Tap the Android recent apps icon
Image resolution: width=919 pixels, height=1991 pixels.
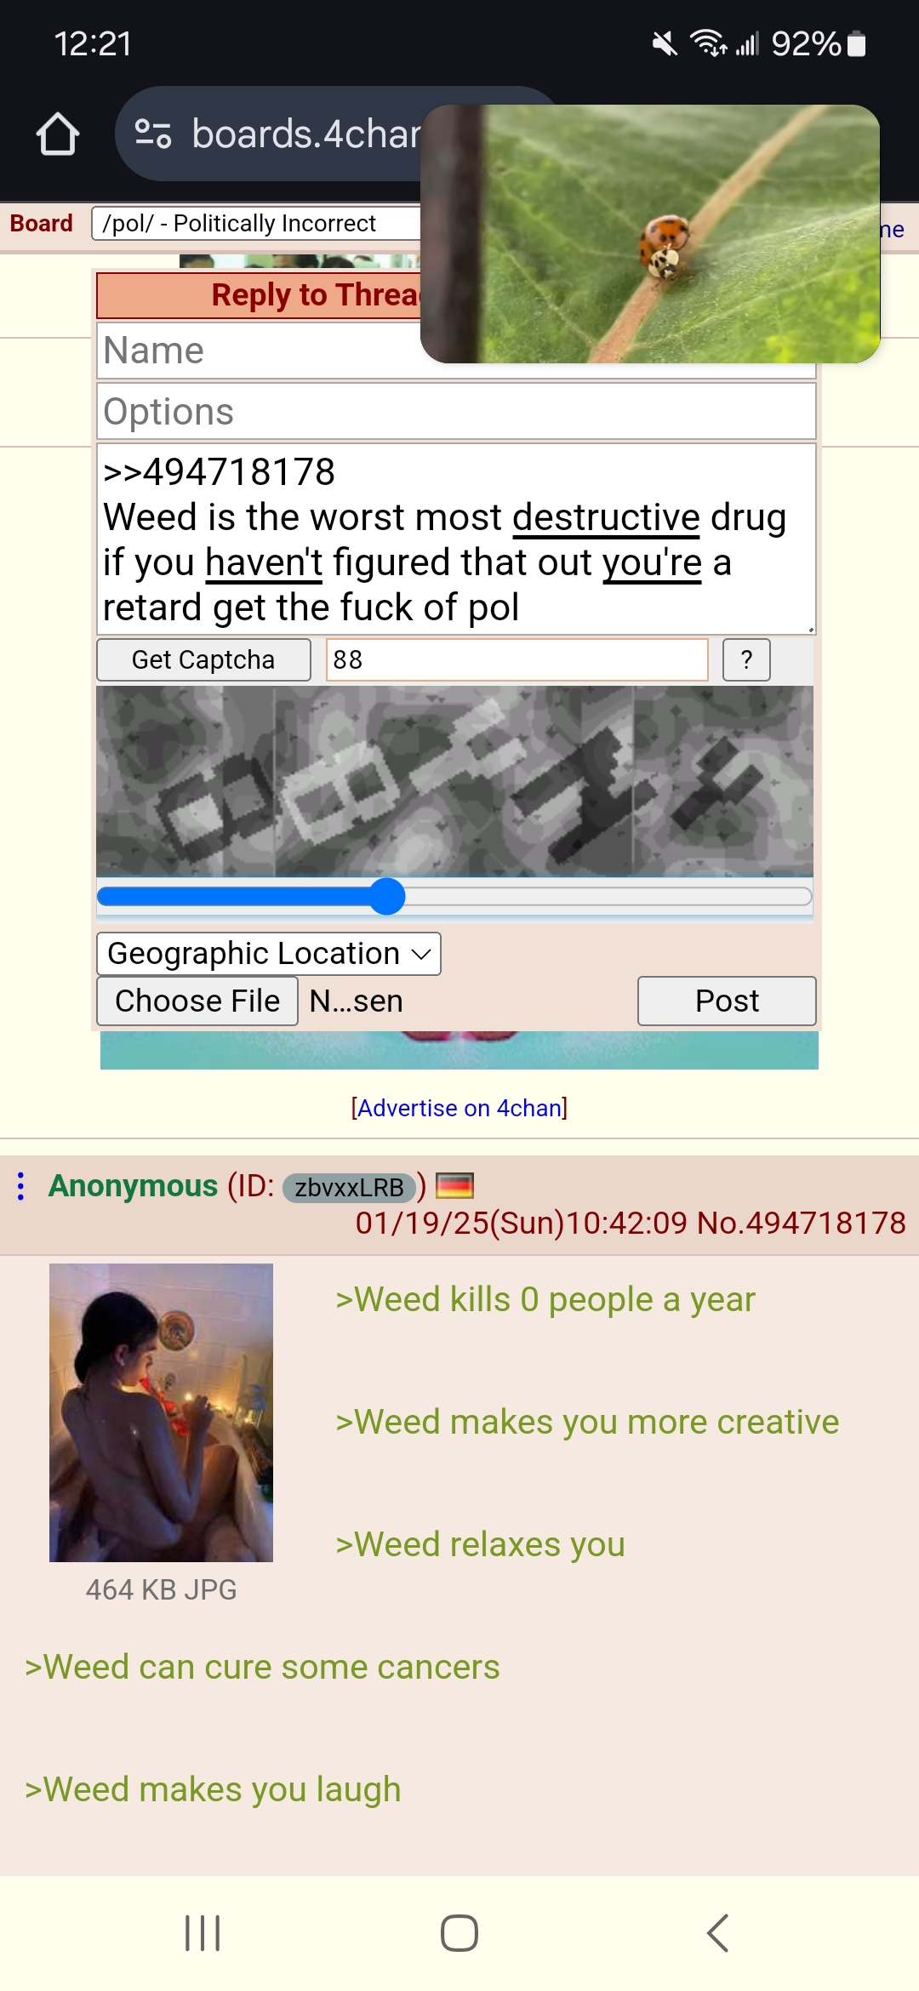pos(203,1933)
